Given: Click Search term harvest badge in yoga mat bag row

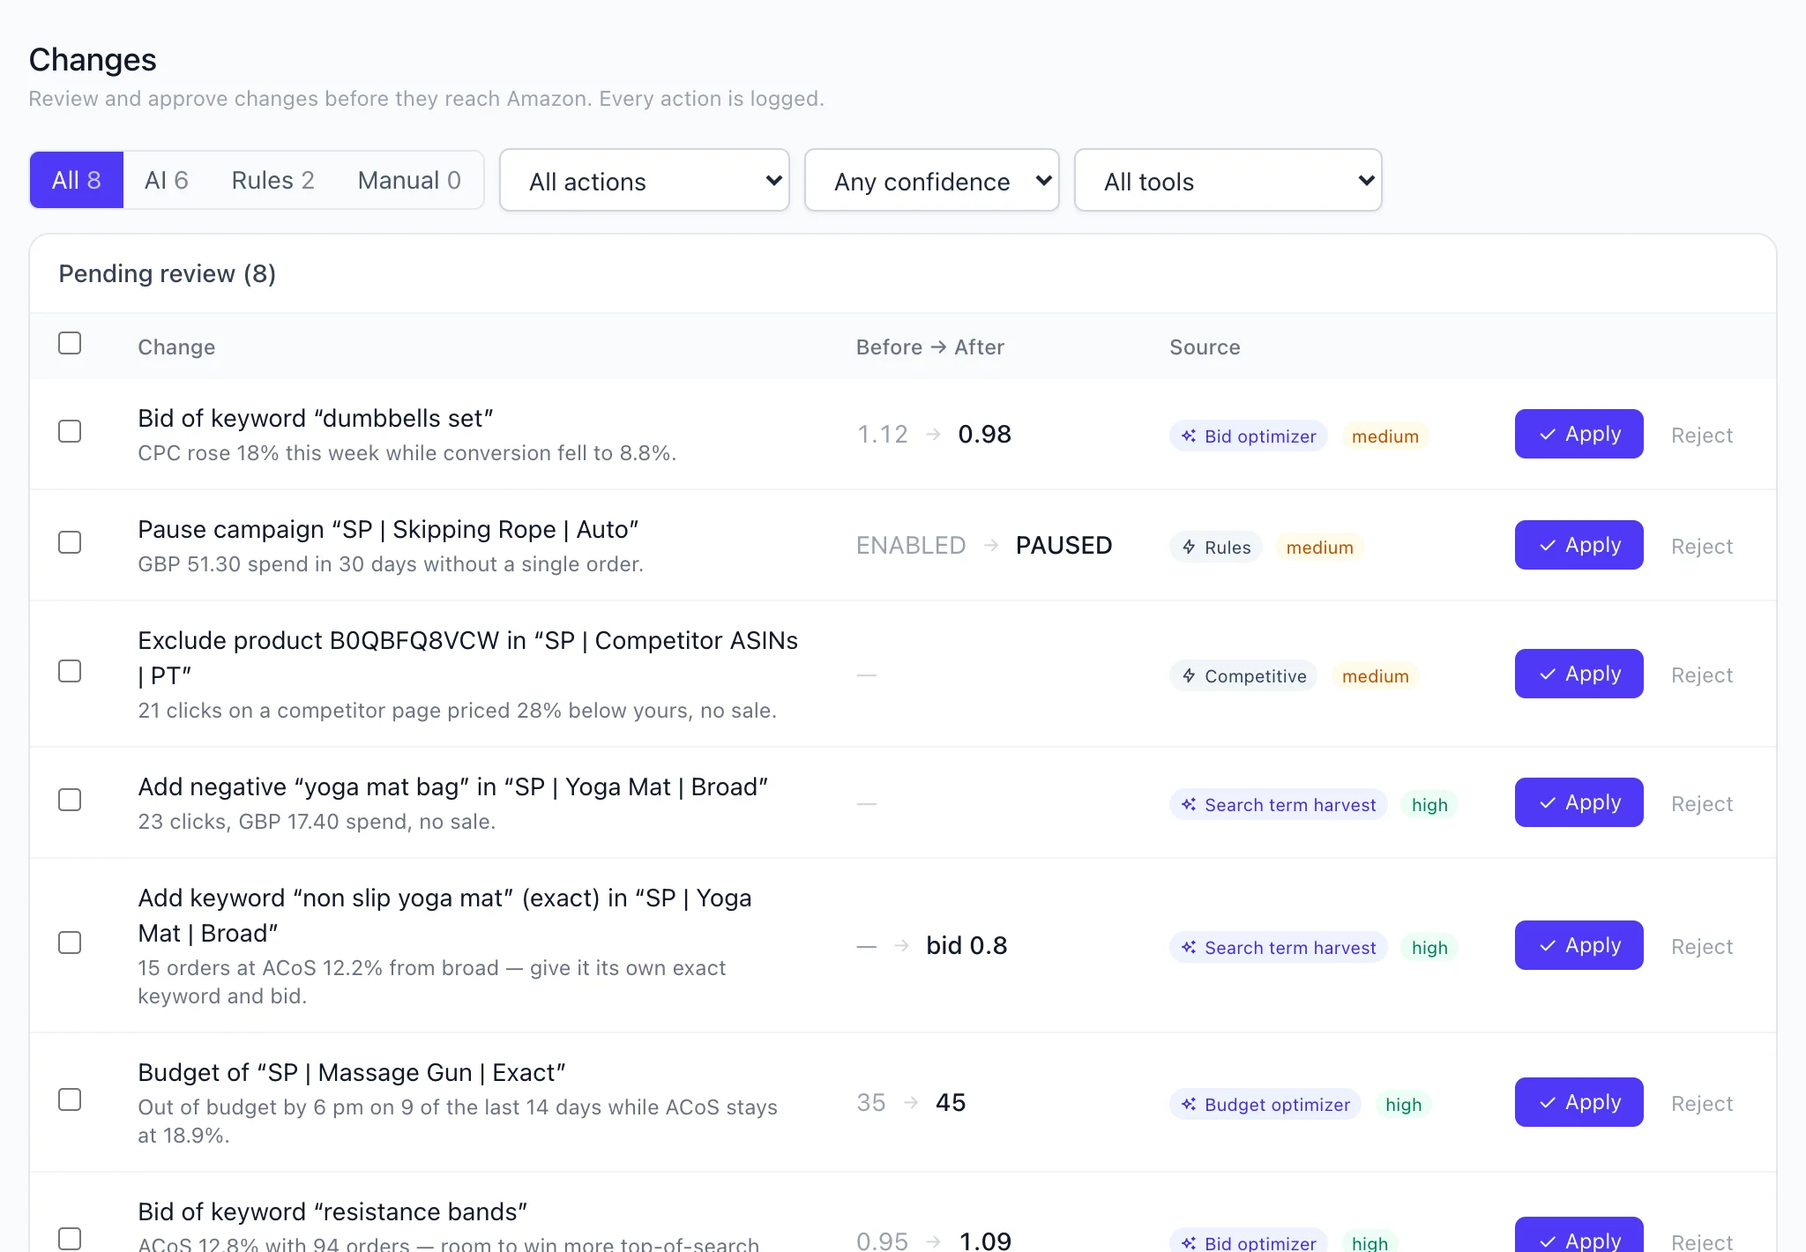Looking at the screenshot, I should 1279,804.
